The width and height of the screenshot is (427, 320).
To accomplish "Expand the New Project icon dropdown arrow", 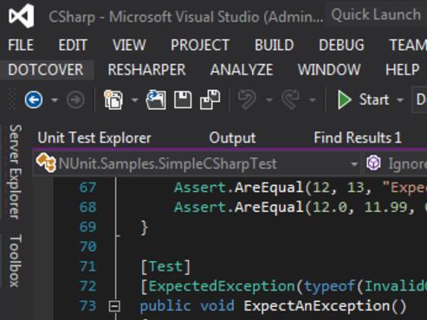I will pyautogui.click(x=134, y=100).
